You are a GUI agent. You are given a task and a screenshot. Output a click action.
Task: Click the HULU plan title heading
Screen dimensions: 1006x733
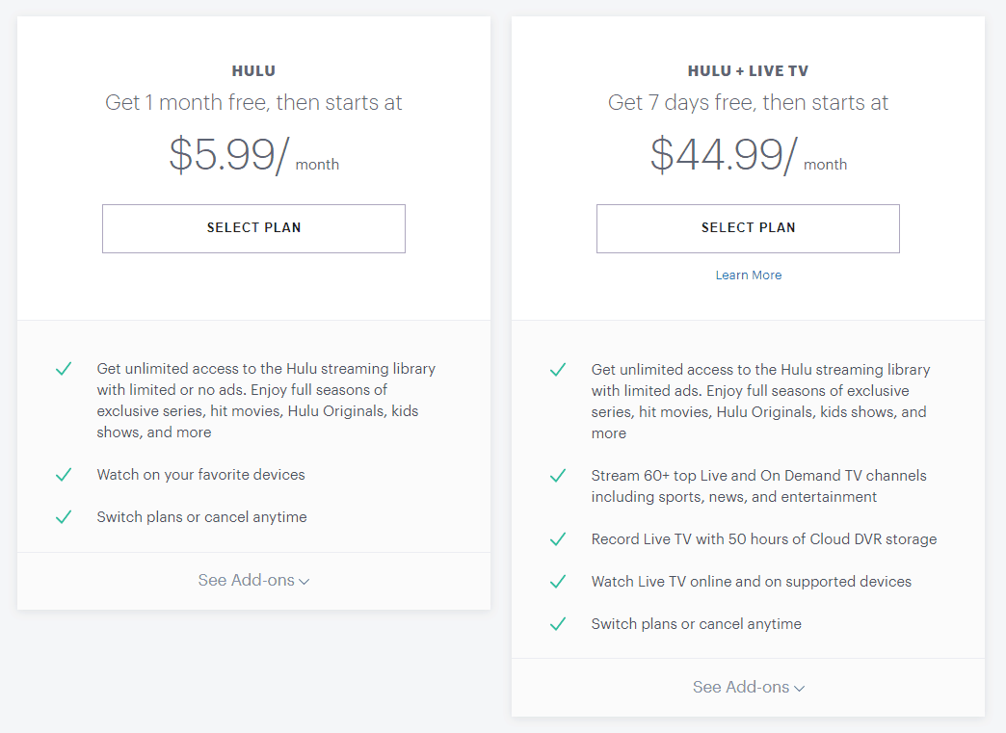point(253,71)
